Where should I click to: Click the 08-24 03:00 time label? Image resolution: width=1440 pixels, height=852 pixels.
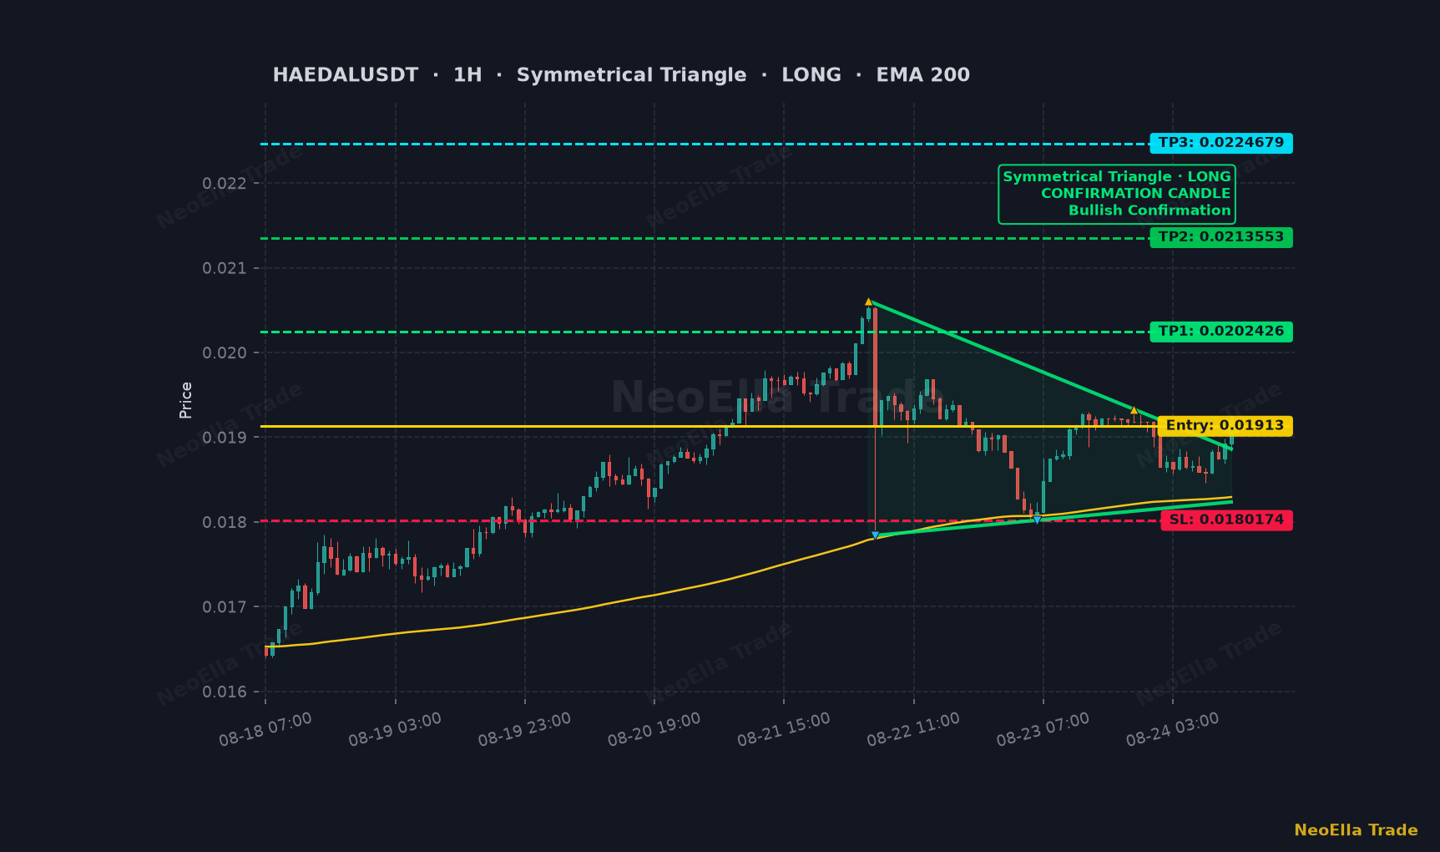coord(1172,729)
